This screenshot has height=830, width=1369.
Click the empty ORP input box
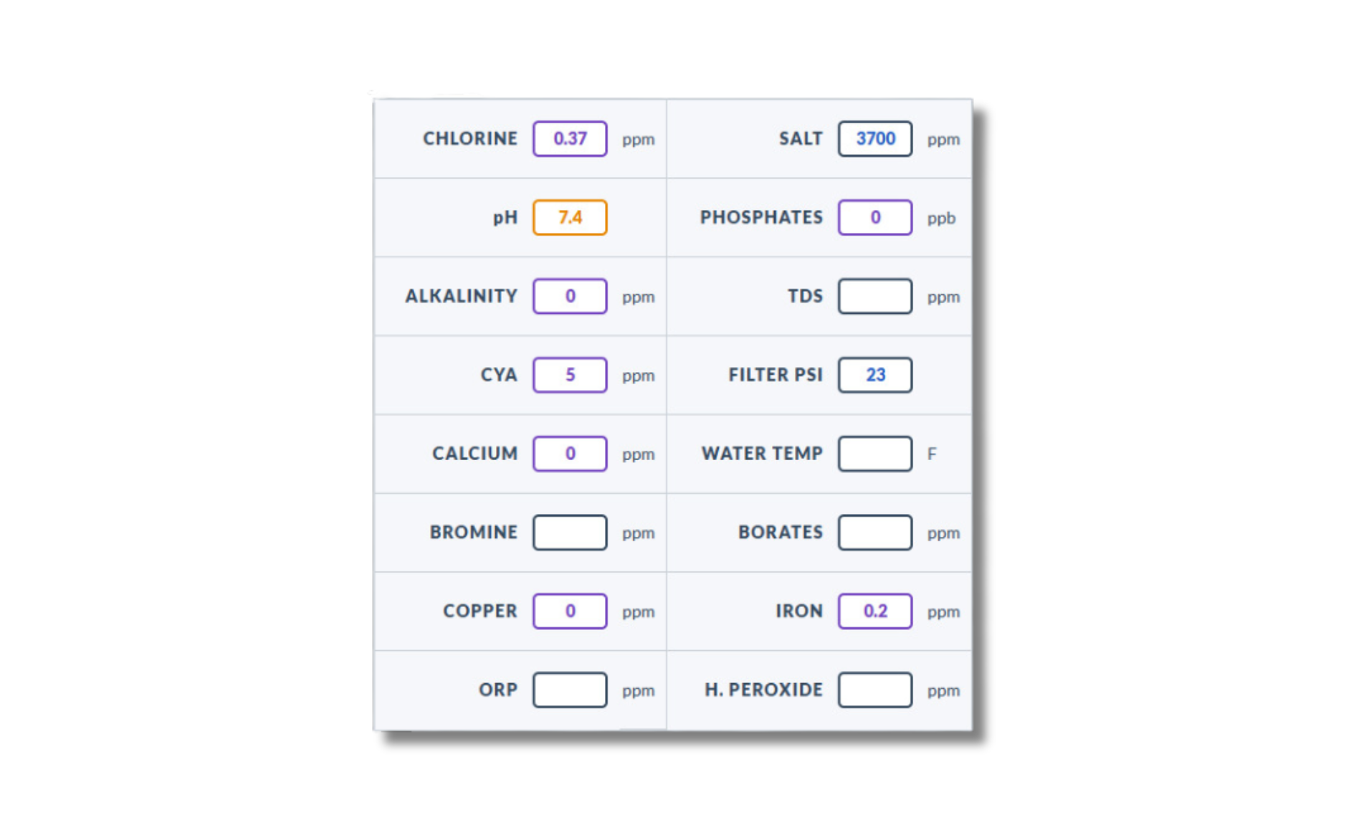coord(569,690)
